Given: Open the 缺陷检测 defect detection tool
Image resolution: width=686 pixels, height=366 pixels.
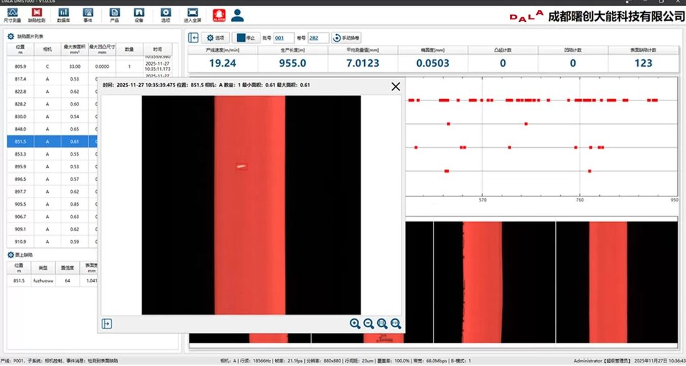Looking at the screenshot, I should (36, 16).
